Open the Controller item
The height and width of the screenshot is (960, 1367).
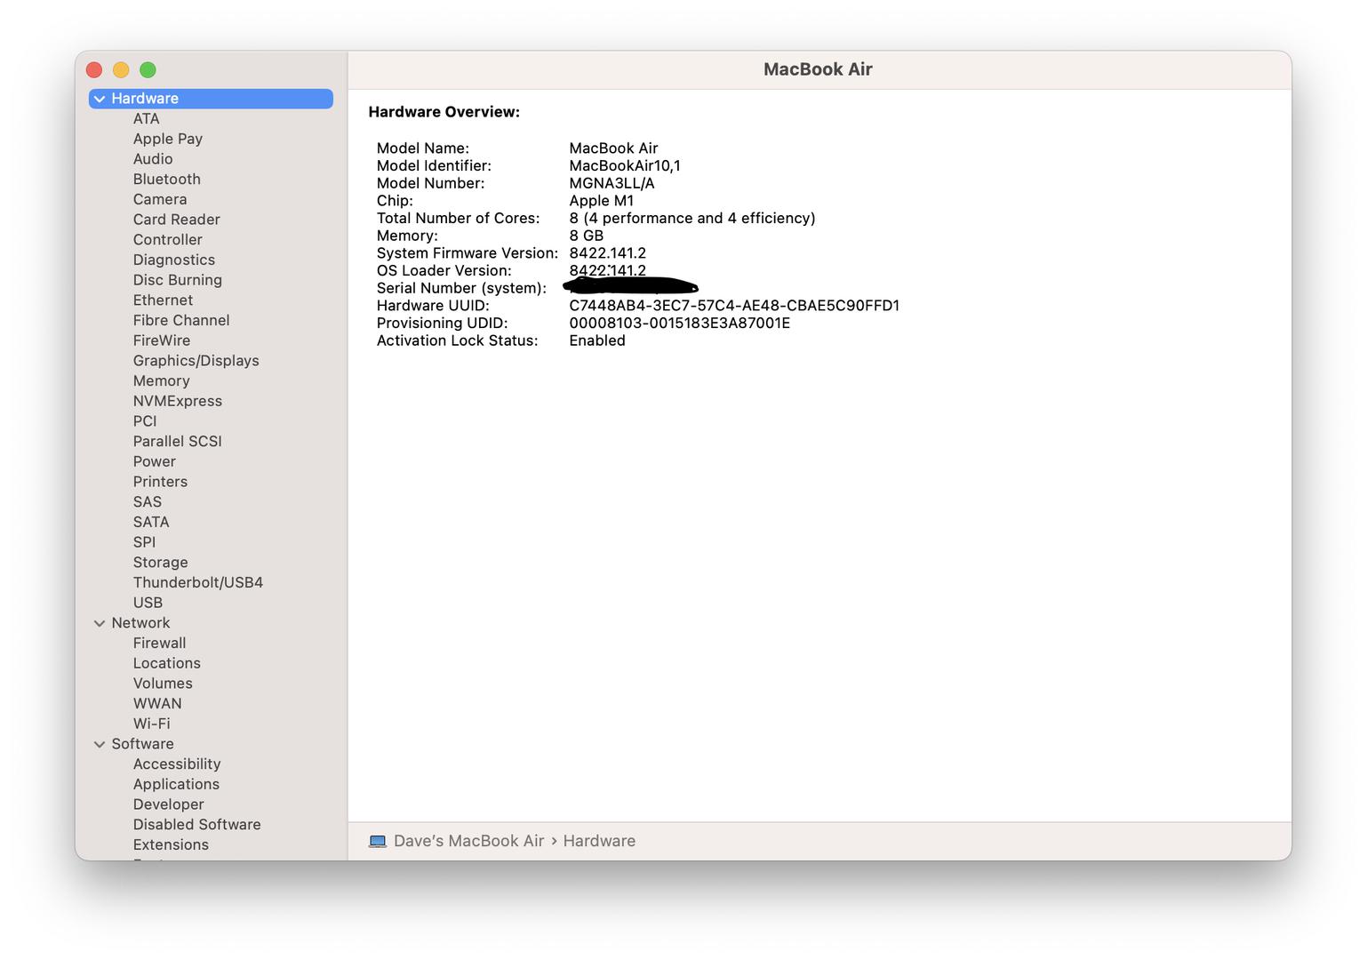tap(168, 240)
